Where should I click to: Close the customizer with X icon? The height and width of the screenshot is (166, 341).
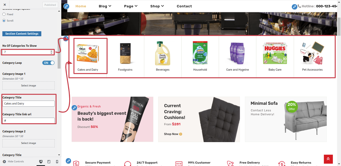click(x=4, y=5)
